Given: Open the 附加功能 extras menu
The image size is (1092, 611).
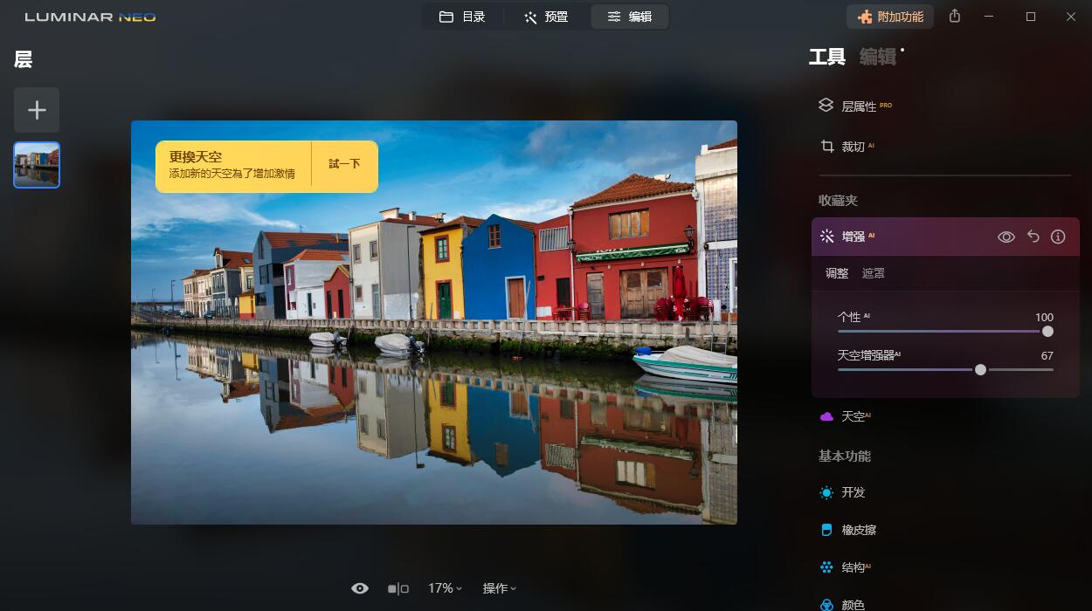Looking at the screenshot, I should pyautogui.click(x=890, y=16).
